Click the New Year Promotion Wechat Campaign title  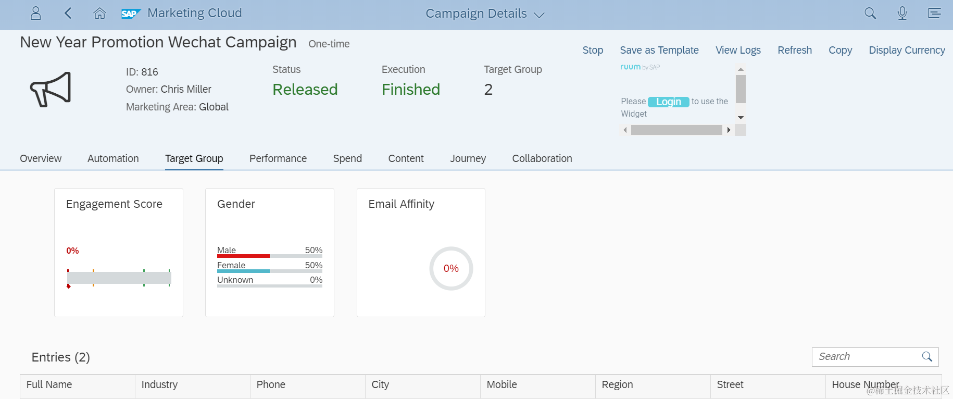158,42
